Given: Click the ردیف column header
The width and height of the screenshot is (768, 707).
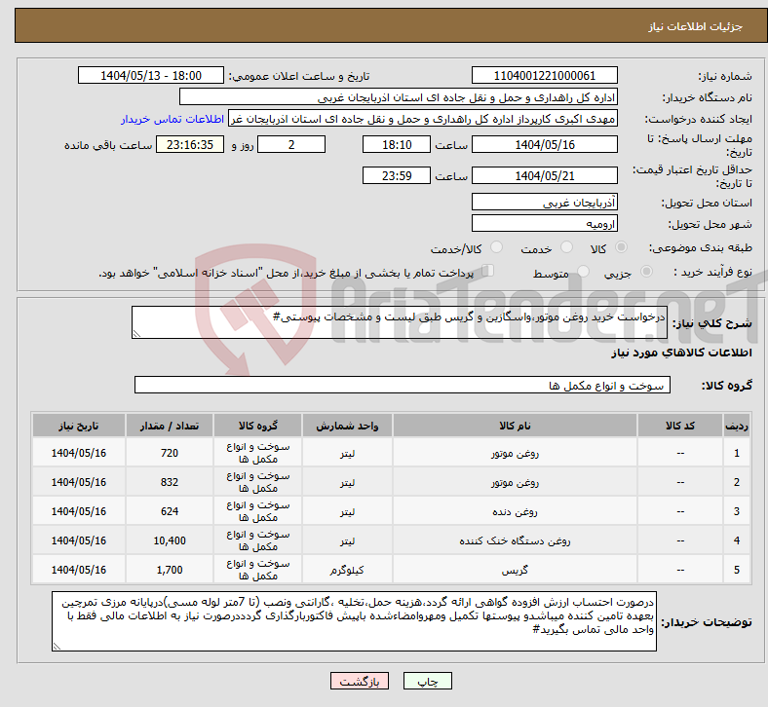Looking at the screenshot, I should tap(737, 426).
